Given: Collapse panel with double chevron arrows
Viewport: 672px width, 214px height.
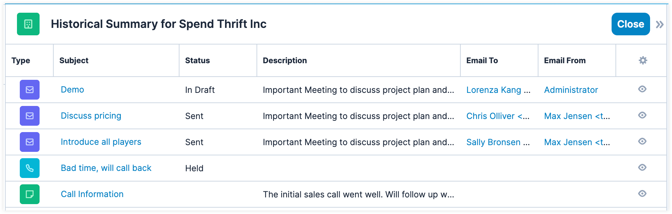Looking at the screenshot, I should coord(659,24).
